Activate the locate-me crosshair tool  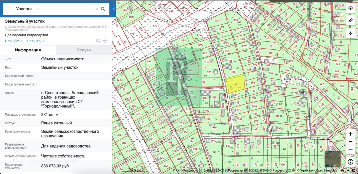350,33
